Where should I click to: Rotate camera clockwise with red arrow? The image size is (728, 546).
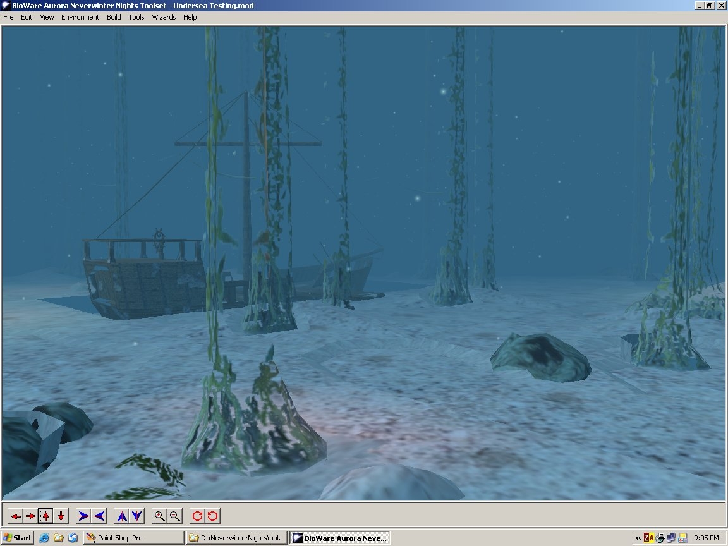pyautogui.click(x=197, y=516)
